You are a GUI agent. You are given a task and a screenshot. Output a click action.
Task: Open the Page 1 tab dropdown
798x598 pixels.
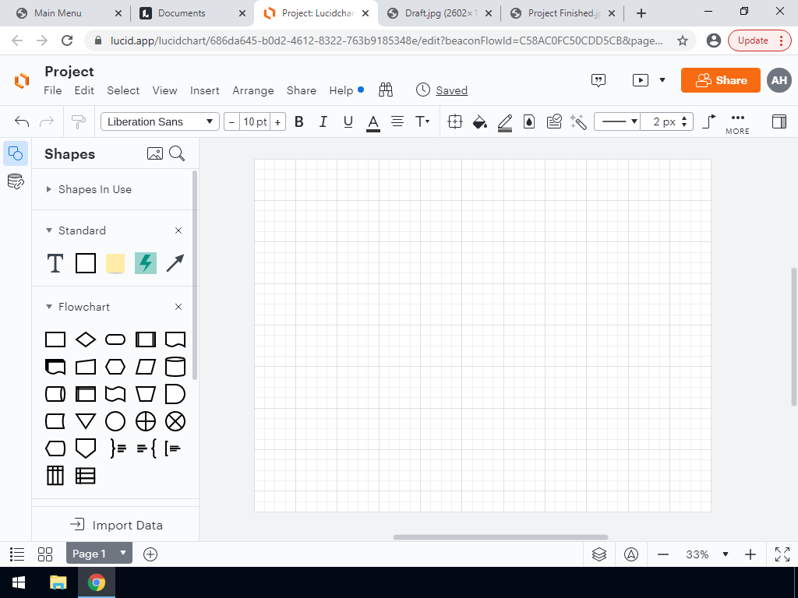pyautogui.click(x=122, y=553)
